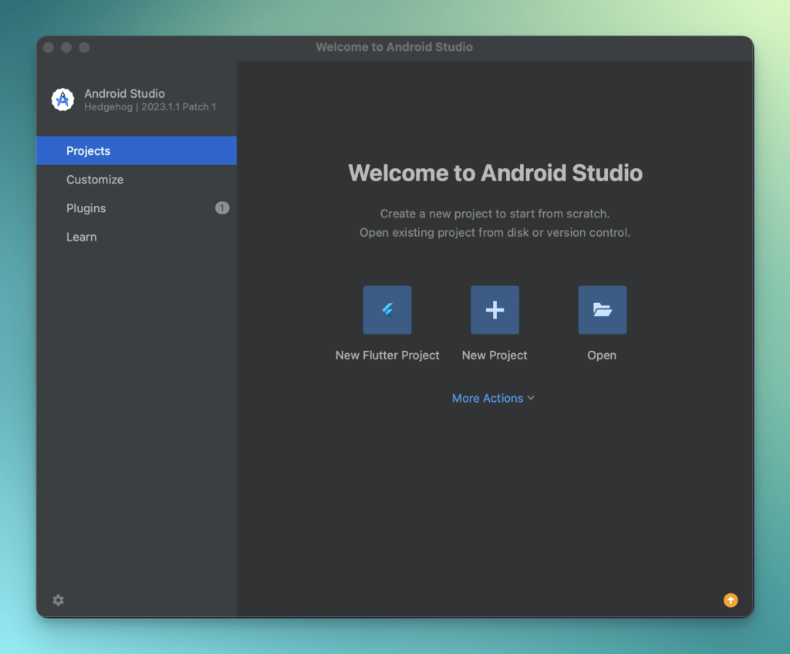Click the Android Studio logo icon
The width and height of the screenshot is (790, 654).
(x=63, y=99)
